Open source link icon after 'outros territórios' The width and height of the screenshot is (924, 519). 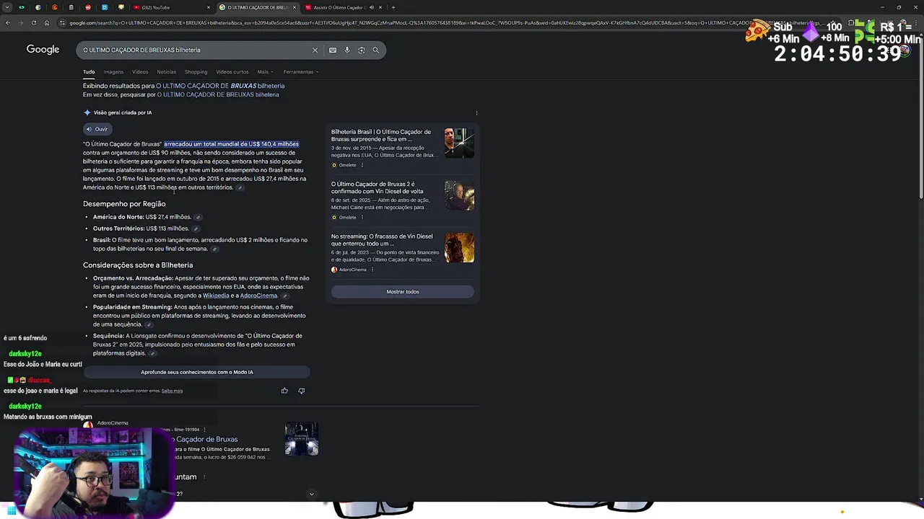click(240, 187)
